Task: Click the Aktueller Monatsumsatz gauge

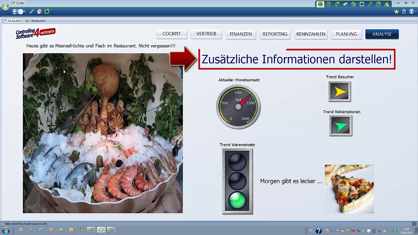Action: (x=238, y=106)
